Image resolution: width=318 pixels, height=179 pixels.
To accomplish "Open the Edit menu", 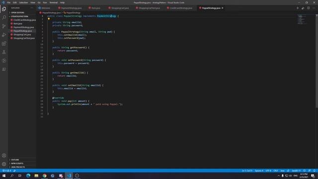I will point(15,2).
